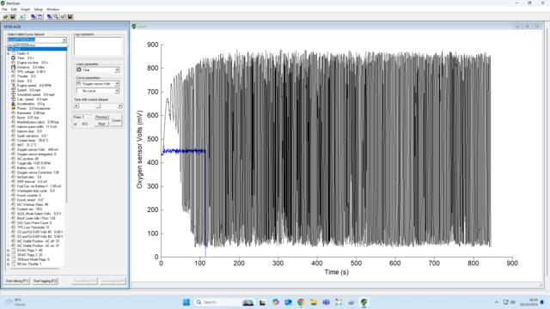Select Battery volts 11.3 V row
Image resolution: width=550 pixels, height=309 pixels.
(31, 168)
